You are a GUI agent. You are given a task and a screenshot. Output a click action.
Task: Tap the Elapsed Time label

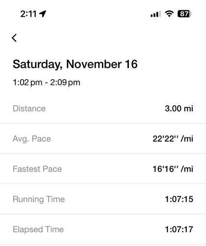(x=38, y=229)
